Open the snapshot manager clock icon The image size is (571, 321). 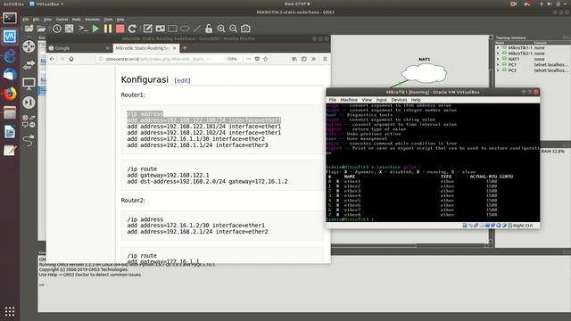pyautogui.click(x=57, y=29)
